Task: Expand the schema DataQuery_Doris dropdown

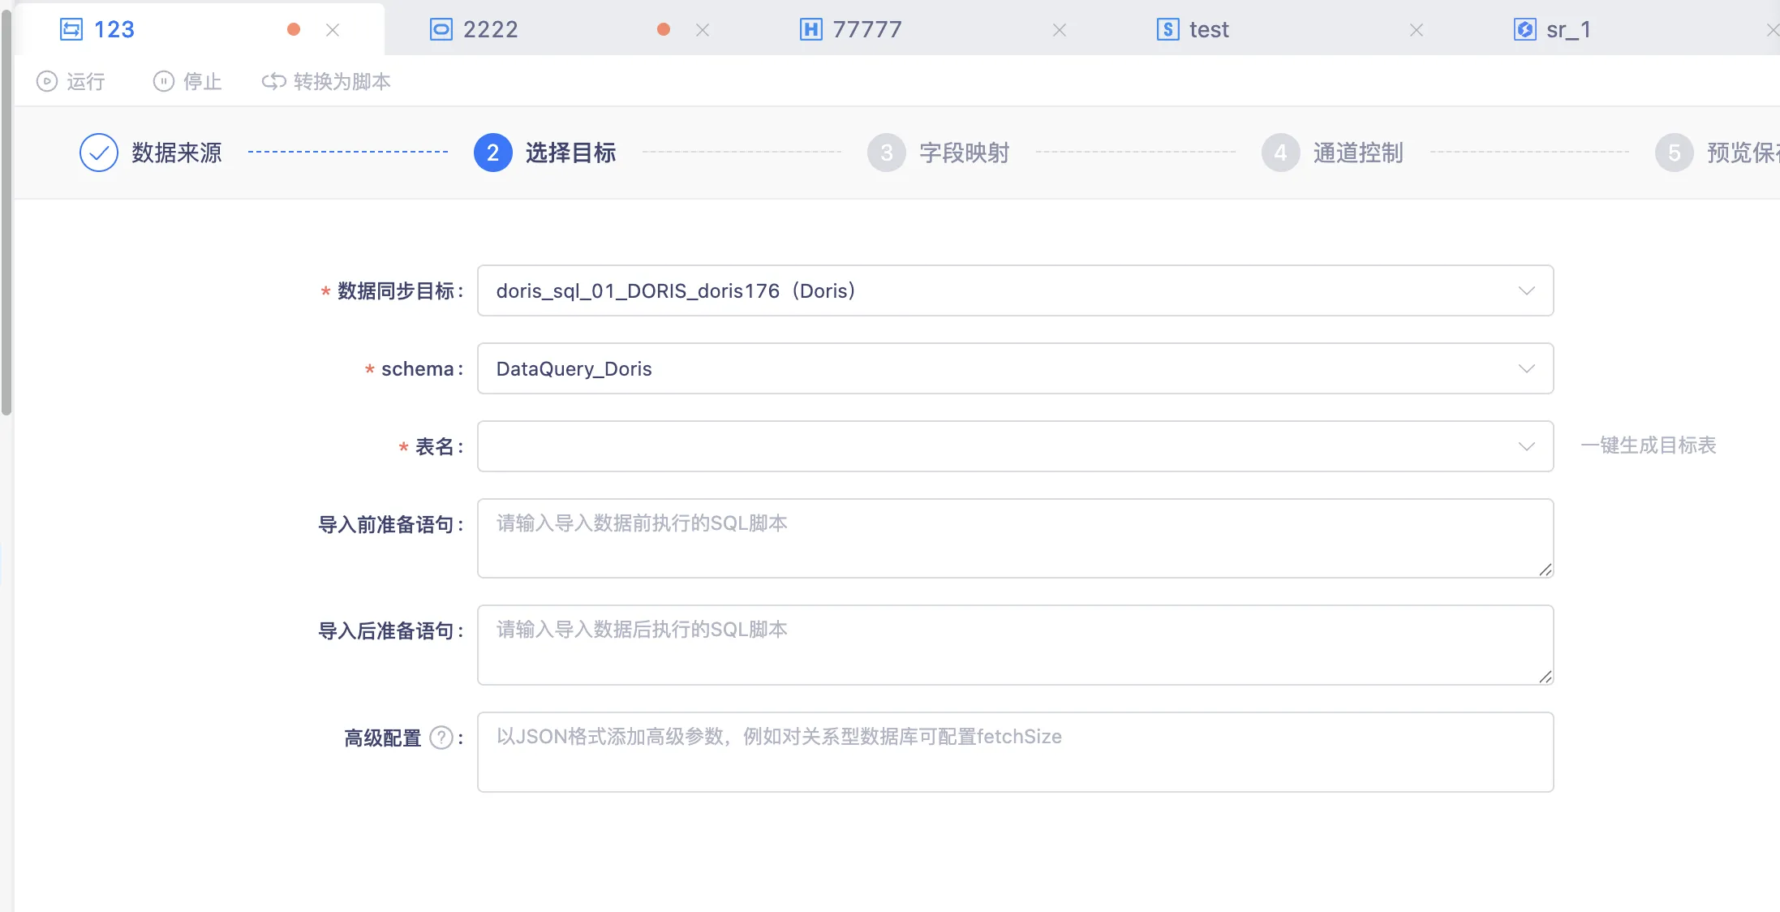Action: pyautogui.click(x=1014, y=368)
